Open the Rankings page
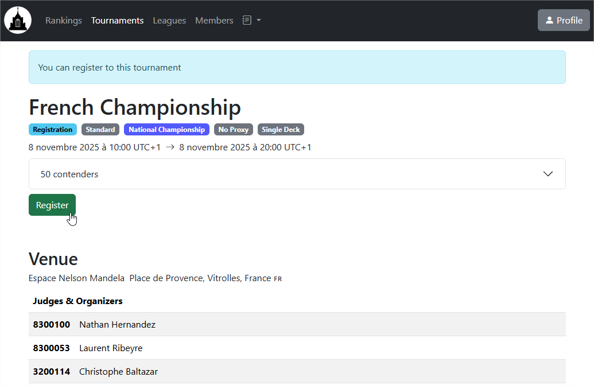The height and width of the screenshot is (385, 594). pos(64,21)
